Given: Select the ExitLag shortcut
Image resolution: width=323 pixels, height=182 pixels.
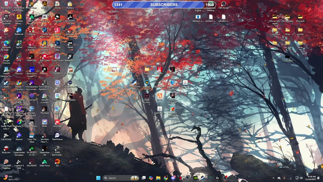Looking at the screenshot, I should pyautogui.click(x=32, y=31).
